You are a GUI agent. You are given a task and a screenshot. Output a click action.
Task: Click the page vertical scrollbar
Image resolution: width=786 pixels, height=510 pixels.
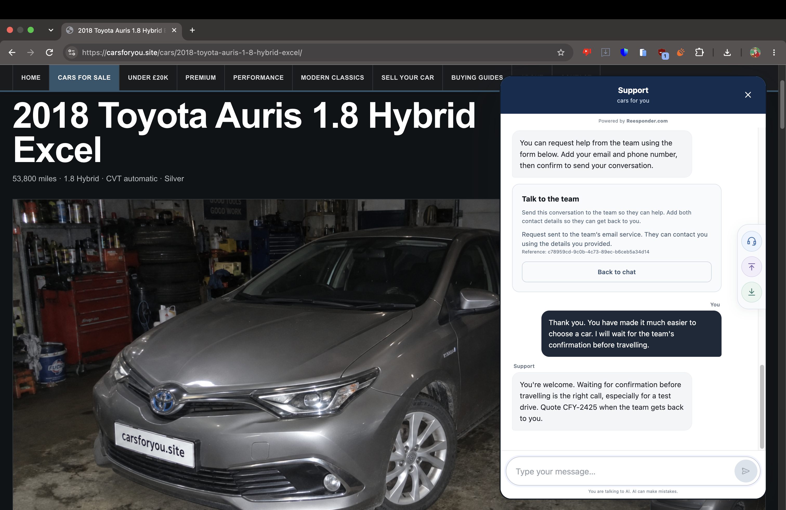(x=782, y=104)
